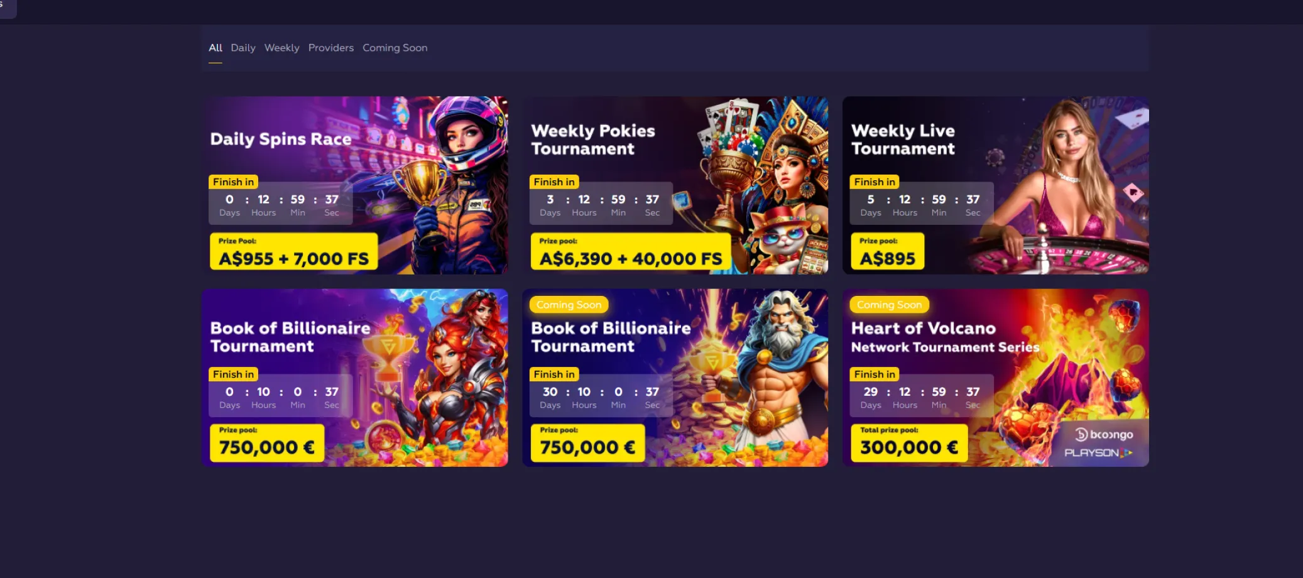
Task: Click the A$895 prize pool label
Action: (x=888, y=252)
